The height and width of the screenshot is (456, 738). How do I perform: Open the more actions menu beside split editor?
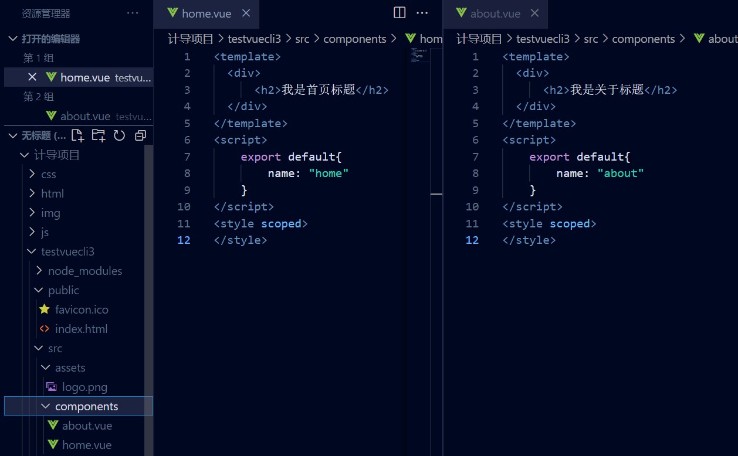[422, 13]
